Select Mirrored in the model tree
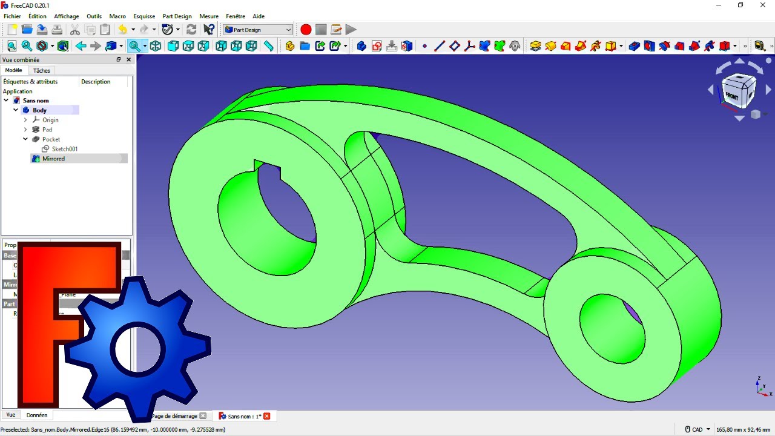 click(x=79, y=159)
